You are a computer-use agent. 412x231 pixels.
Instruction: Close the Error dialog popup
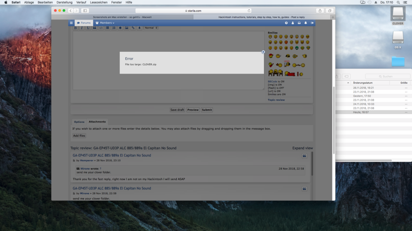tap(263, 52)
